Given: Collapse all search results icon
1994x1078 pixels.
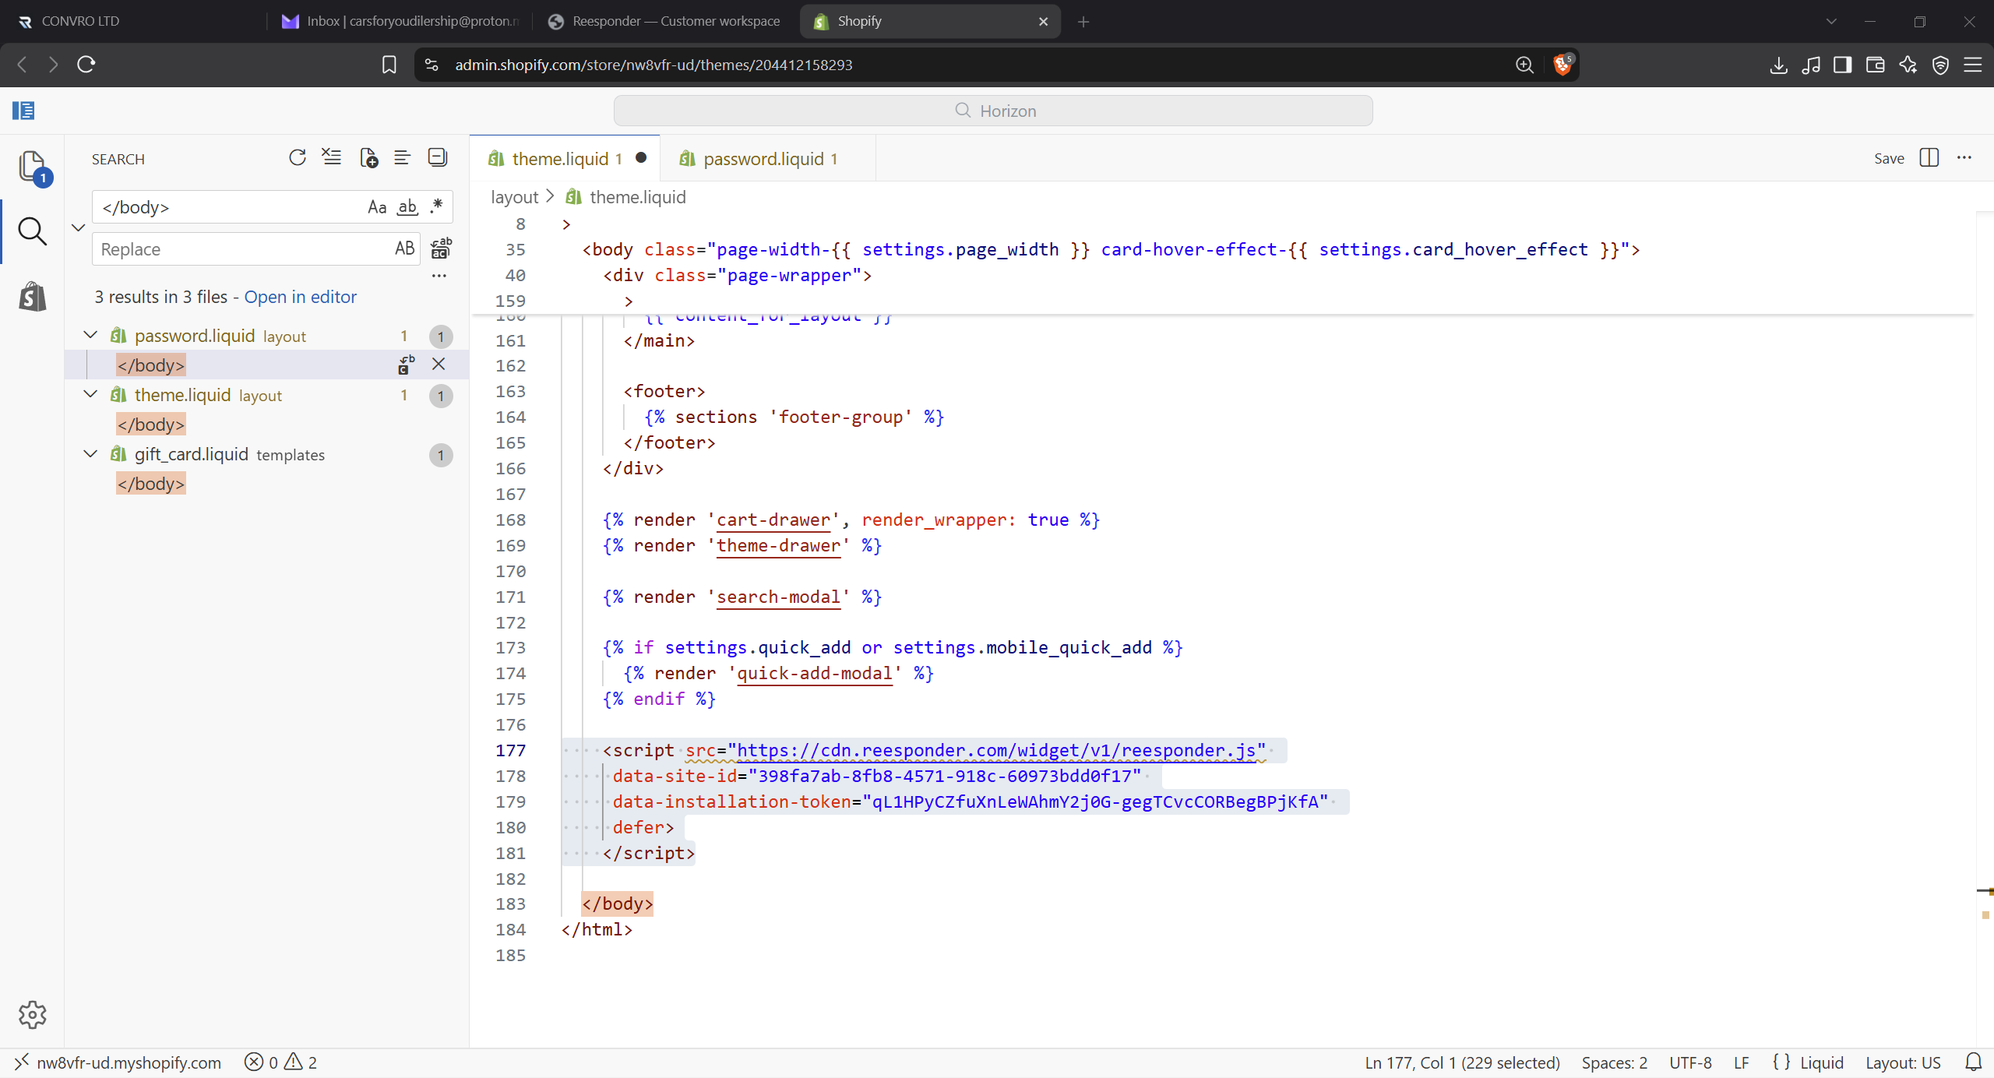Looking at the screenshot, I should click(x=438, y=158).
